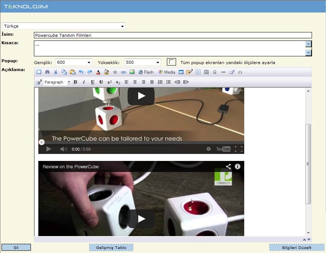Choose text foreground color tool

[98, 72]
